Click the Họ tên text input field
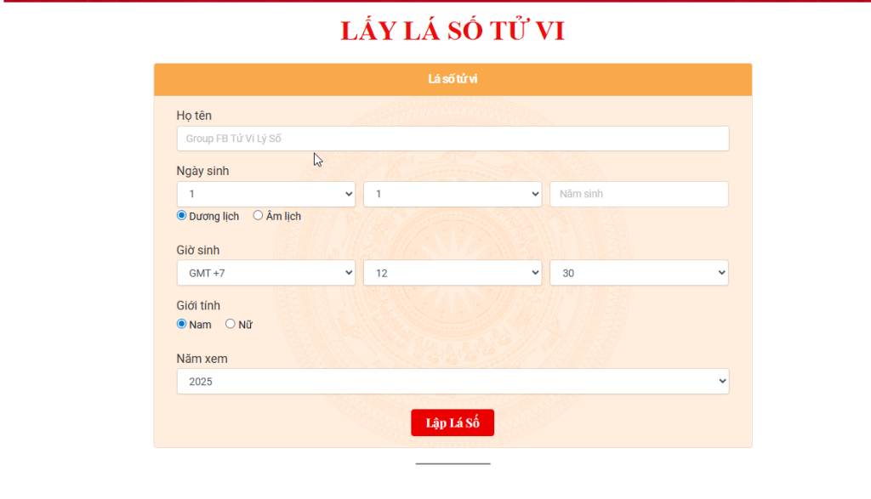 [453, 139]
